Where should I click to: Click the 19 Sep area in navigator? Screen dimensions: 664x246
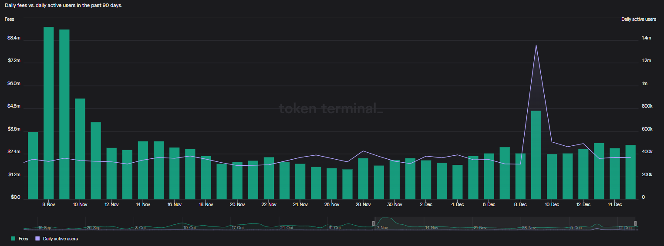(x=44, y=227)
